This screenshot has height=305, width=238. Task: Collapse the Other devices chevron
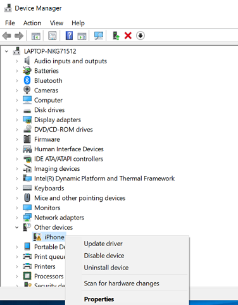coord(17,227)
